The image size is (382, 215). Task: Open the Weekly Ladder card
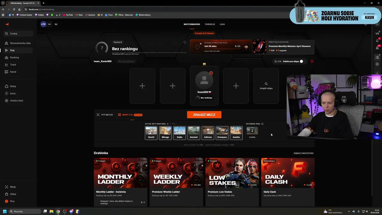(176, 182)
